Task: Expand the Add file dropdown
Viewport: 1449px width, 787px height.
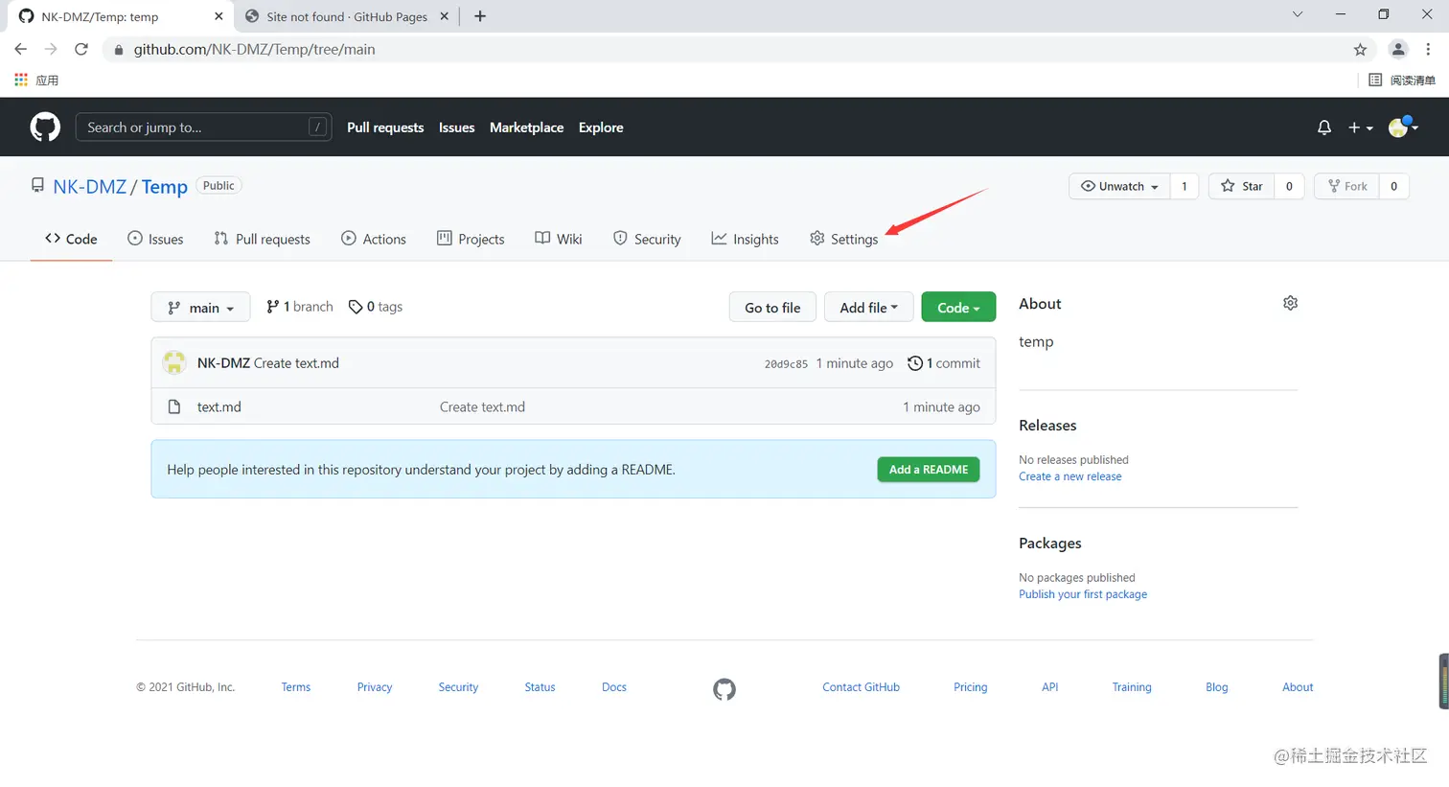Action: coord(868,308)
